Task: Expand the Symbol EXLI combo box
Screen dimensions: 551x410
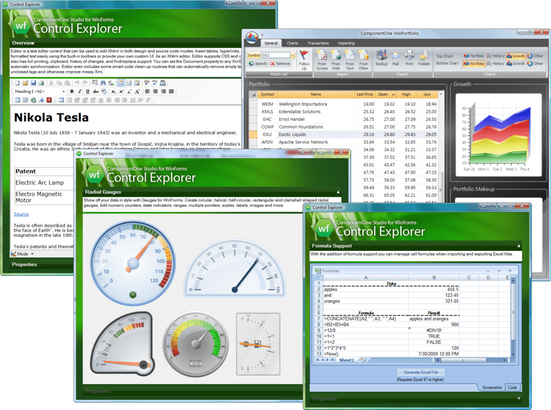Action: [293, 55]
